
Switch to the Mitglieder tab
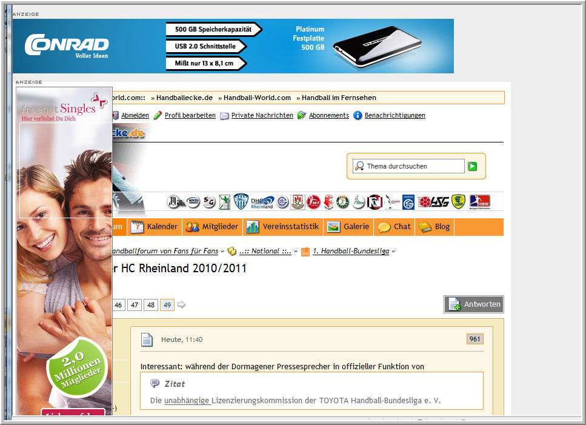[x=212, y=227]
